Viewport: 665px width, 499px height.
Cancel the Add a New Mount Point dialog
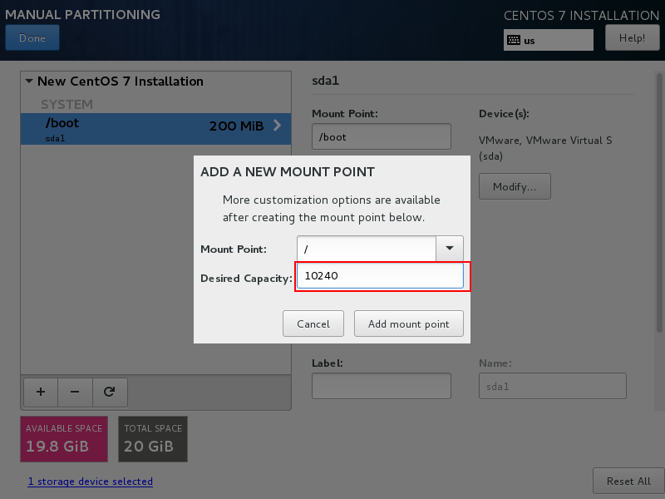click(313, 324)
